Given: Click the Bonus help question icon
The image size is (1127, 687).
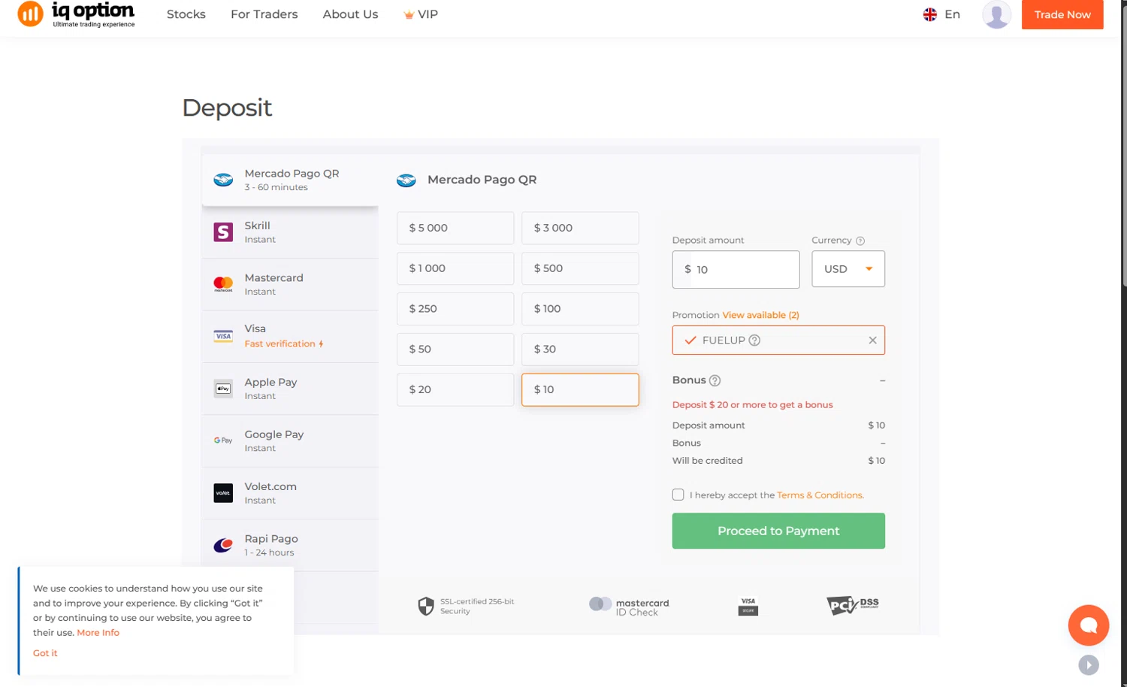Looking at the screenshot, I should 715,380.
